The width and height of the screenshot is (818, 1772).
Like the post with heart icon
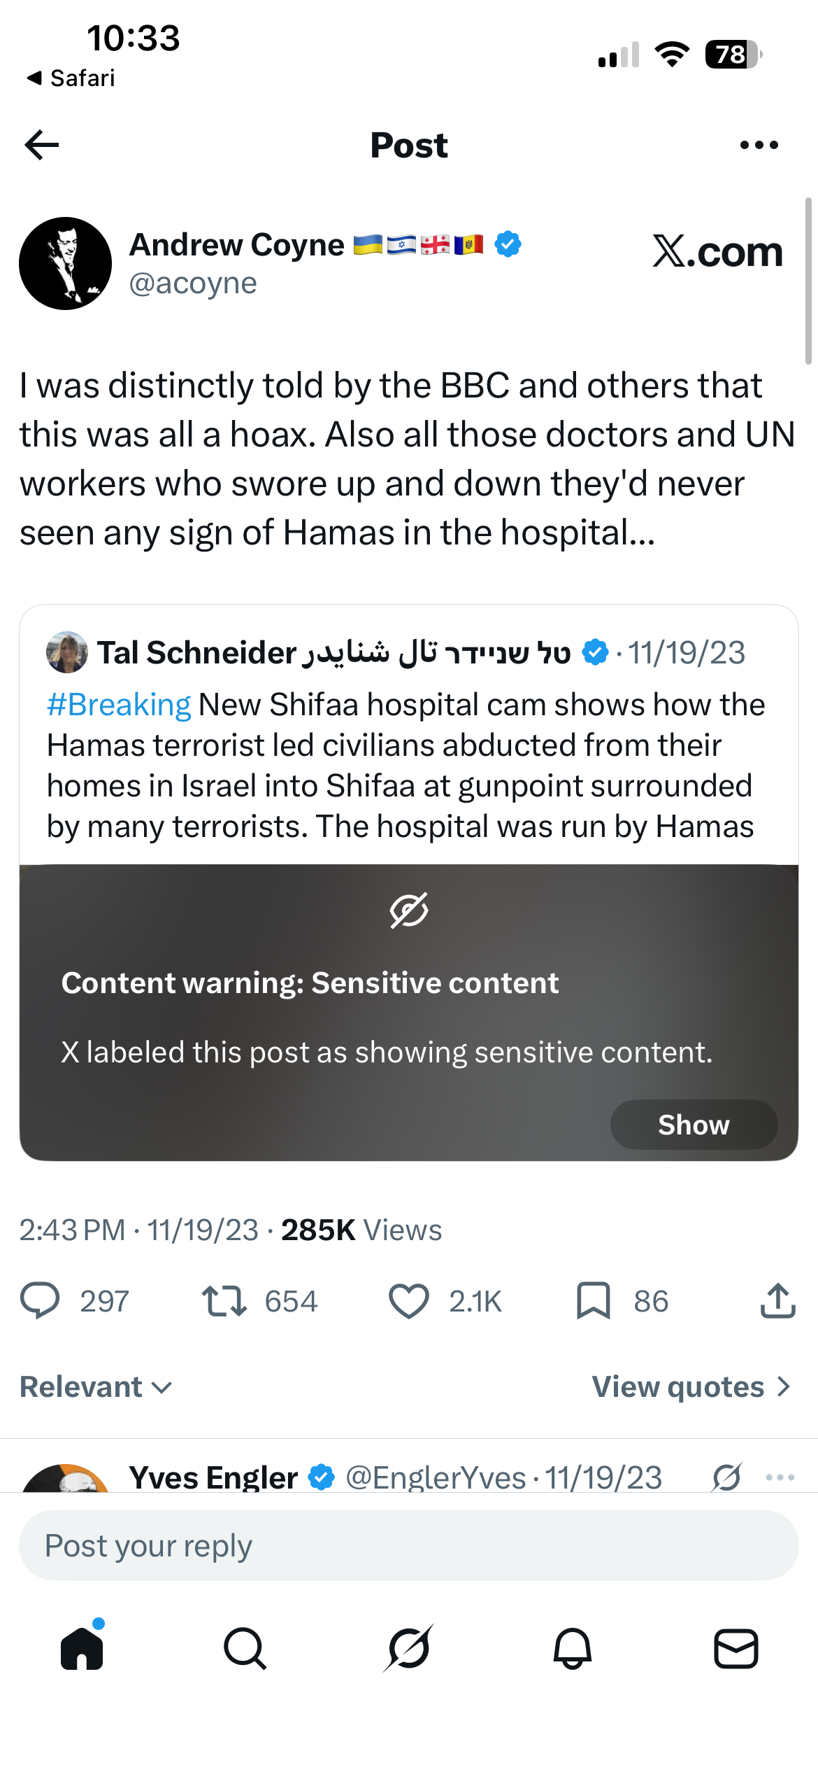(x=408, y=1301)
